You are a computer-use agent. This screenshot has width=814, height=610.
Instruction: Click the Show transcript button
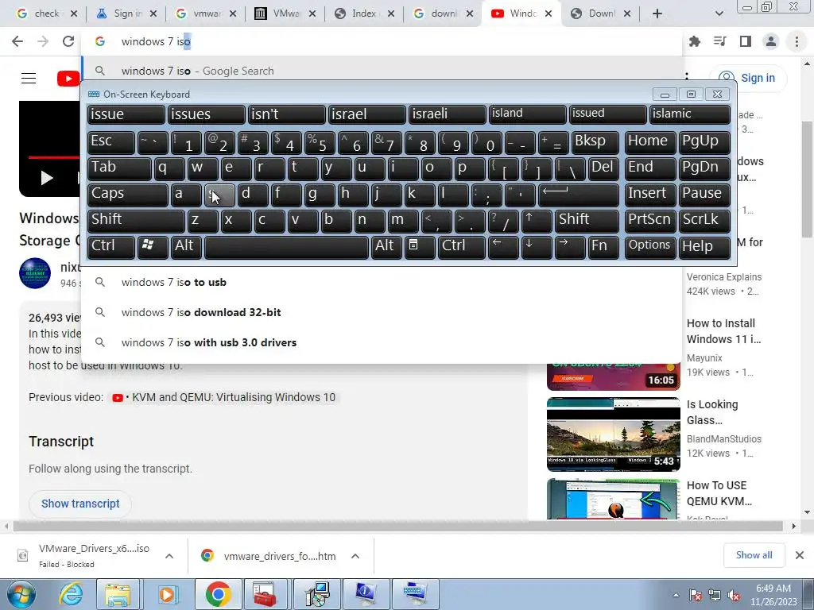tap(80, 504)
